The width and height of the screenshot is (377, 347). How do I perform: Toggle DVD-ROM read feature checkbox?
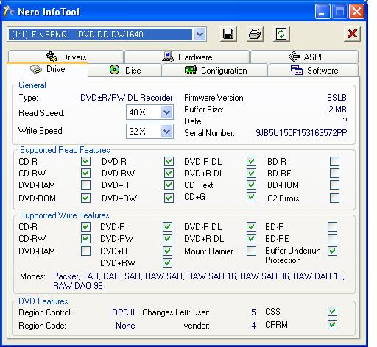[x=85, y=198]
